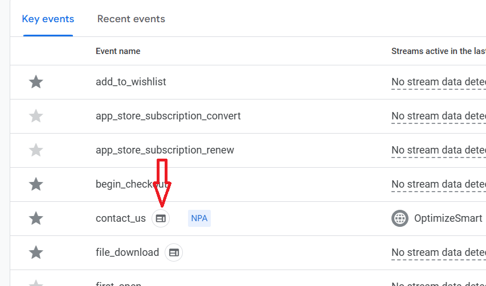Viewport: 486px width, 286px height.
Task: Switch to the Recent events tab
Action: [x=131, y=19]
